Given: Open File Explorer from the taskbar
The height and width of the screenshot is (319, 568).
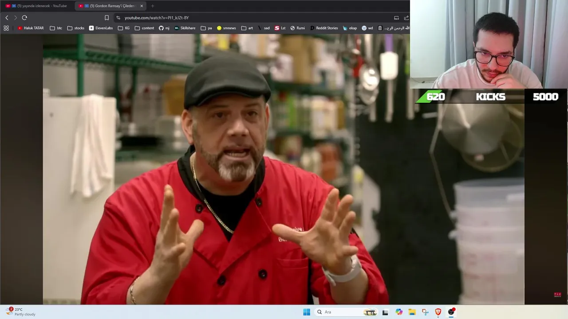Looking at the screenshot, I should [x=412, y=312].
